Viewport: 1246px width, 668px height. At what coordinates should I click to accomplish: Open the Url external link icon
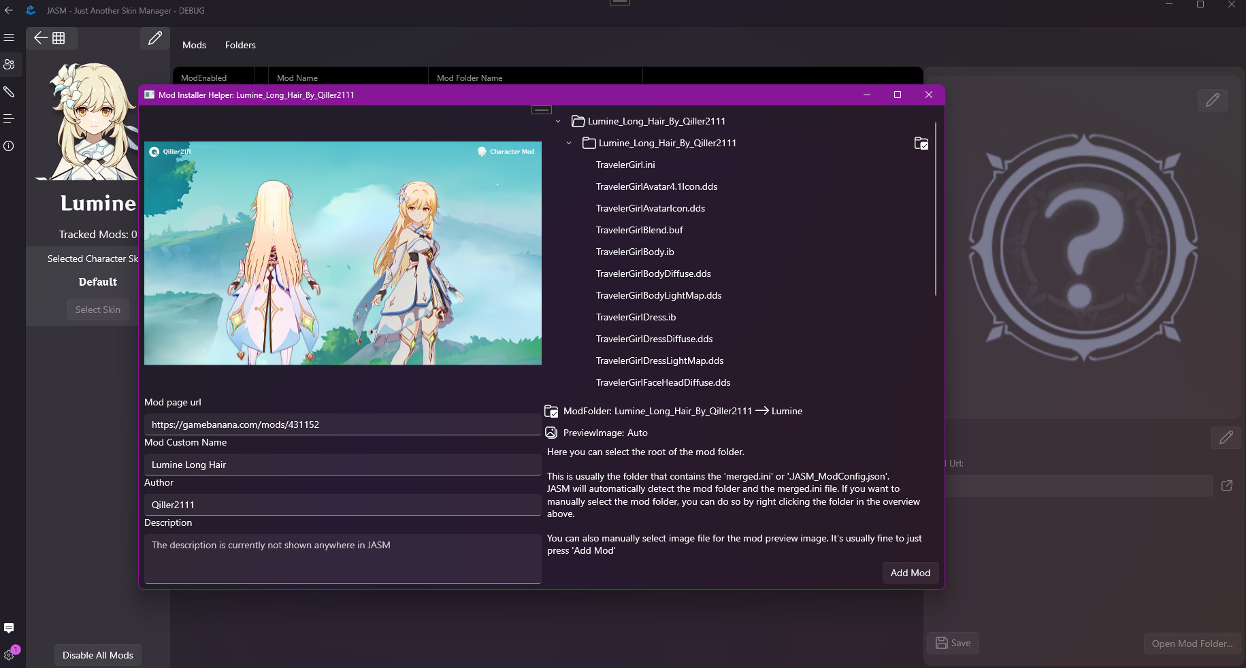tap(1227, 486)
